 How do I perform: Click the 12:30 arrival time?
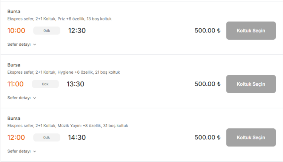pos(77,31)
